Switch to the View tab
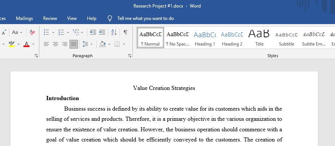The width and height of the screenshot is (335, 146). coord(72,18)
